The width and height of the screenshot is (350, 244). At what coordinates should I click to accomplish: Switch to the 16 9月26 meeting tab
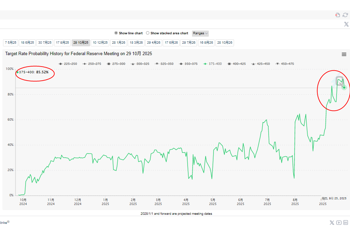pyautogui.click(x=206, y=43)
